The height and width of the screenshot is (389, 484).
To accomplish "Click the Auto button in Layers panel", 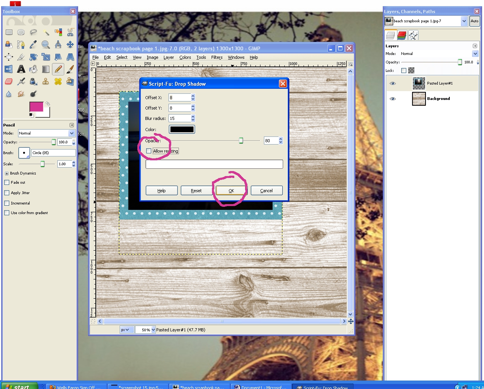I will click(474, 21).
